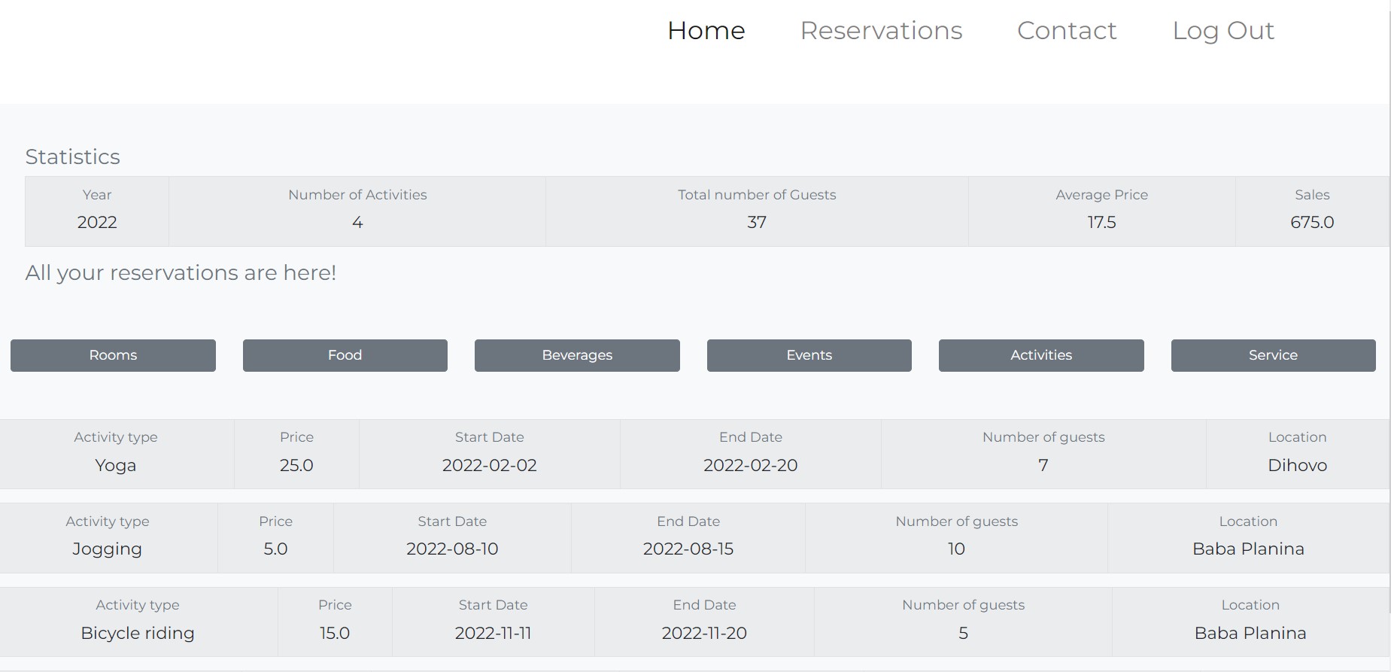Screen dimensions: 1391x672
Task: Click the Activities category button
Action: (x=1040, y=355)
